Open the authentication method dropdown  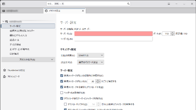click(91, 62)
